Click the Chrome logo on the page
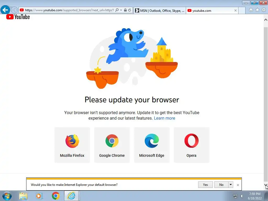The height and width of the screenshot is (201, 268). (112, 141)
